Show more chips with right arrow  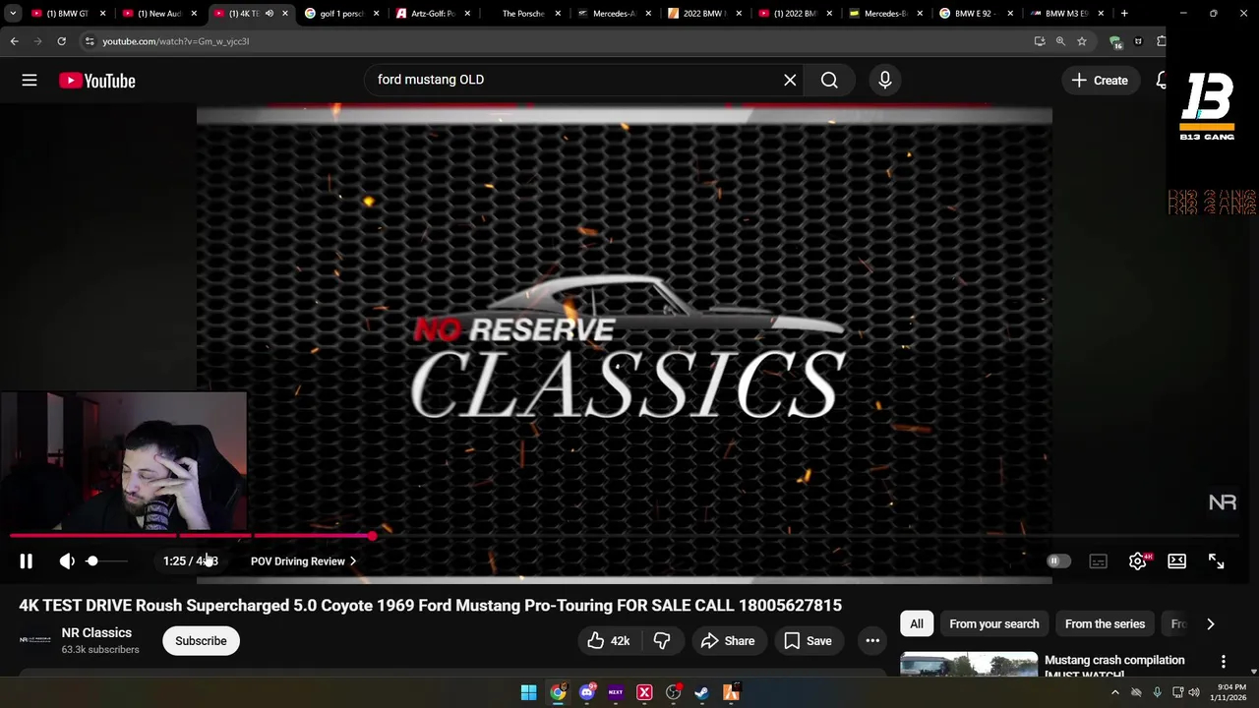[x=1210, y=624]
